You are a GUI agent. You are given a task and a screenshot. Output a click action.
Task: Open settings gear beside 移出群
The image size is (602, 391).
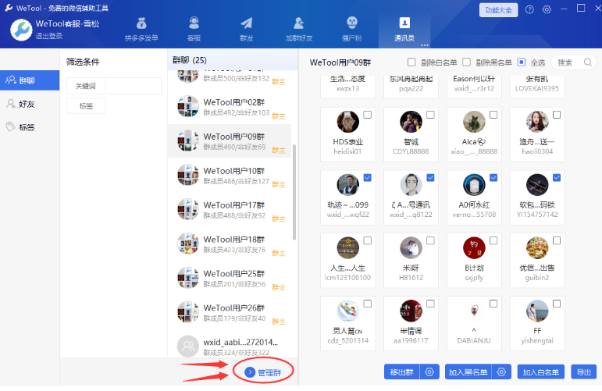pos(429,371)
